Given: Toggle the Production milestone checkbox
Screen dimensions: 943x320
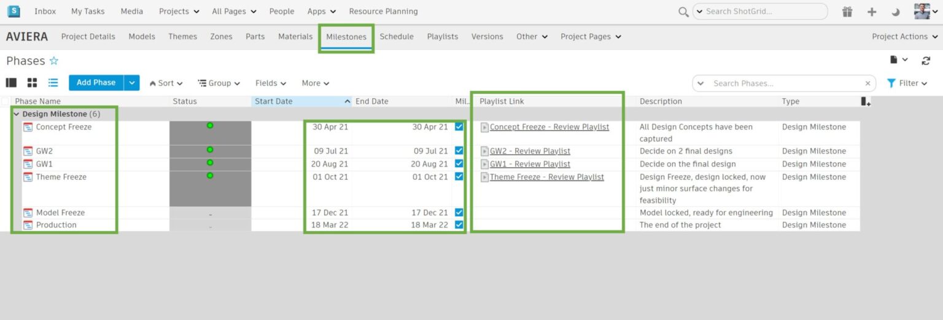Looking at the screenshot, I should point(459,225).
